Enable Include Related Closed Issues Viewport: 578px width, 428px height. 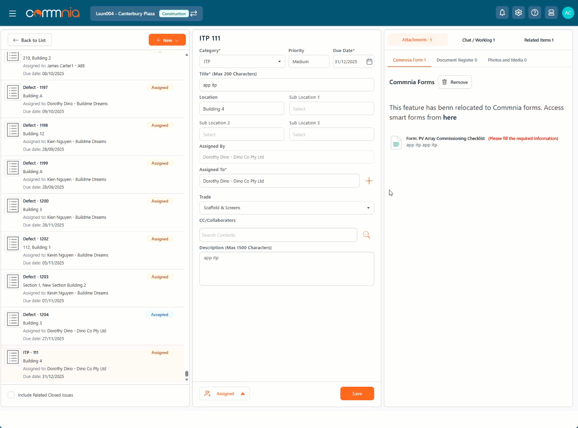coord(11,395)
